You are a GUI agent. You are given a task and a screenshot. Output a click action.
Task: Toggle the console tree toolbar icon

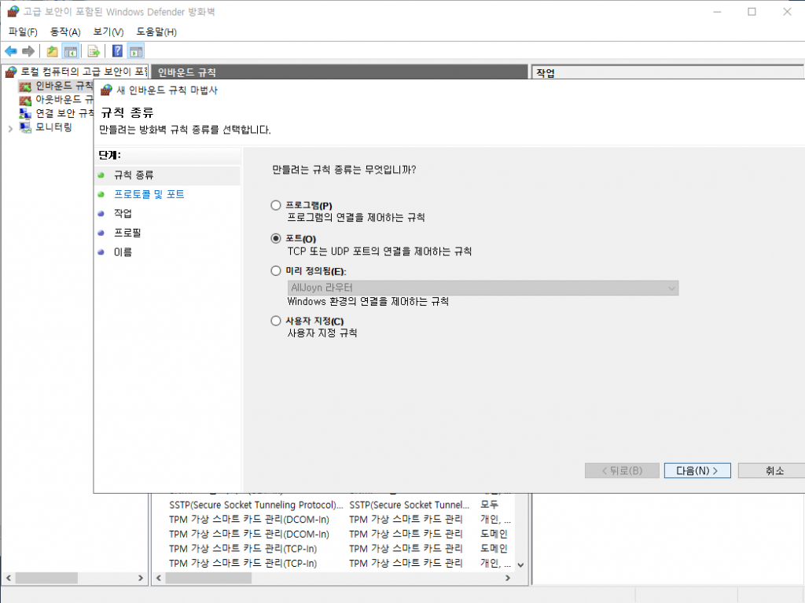[70, 51]
